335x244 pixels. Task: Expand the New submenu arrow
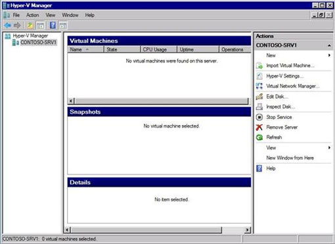click(x=329, y=55)
